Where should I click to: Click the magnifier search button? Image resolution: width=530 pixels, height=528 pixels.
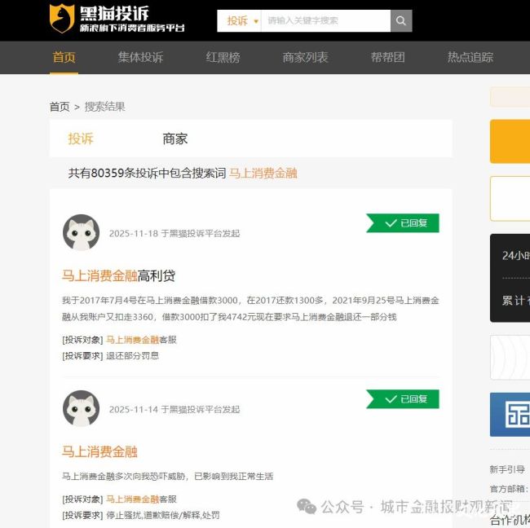click(x=401, y=20)
